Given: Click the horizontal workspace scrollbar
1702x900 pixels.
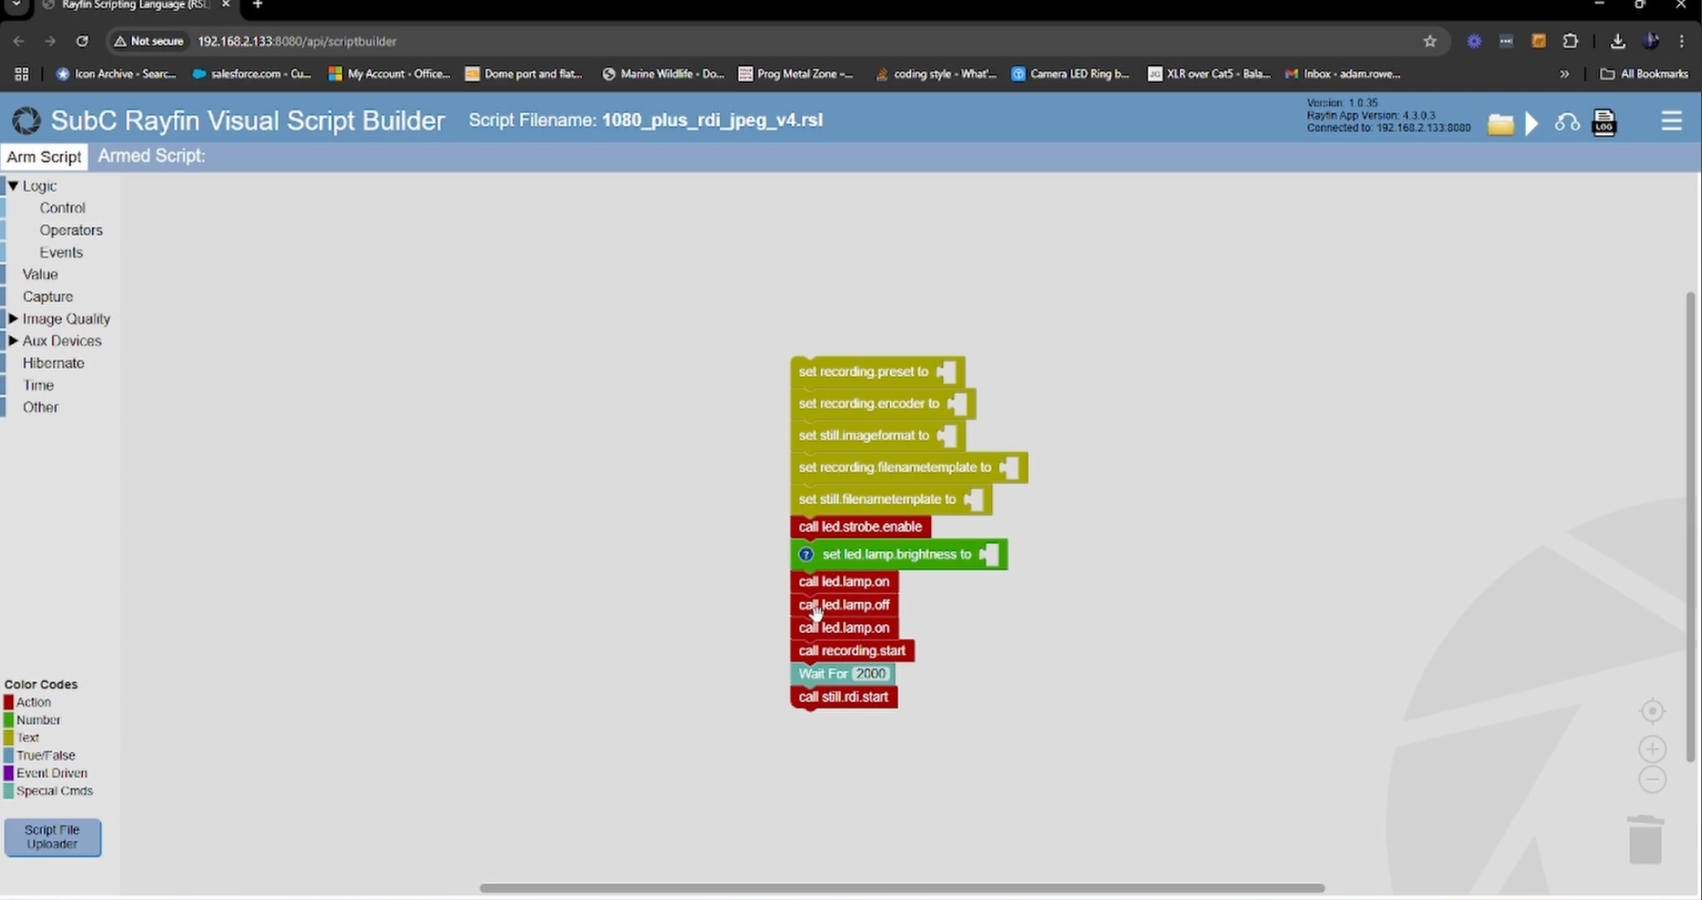Looking at the screenshot, I should 901,888.
